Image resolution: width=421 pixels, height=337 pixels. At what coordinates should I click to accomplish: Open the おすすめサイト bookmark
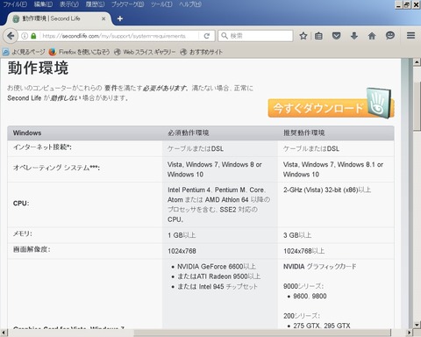202,52
